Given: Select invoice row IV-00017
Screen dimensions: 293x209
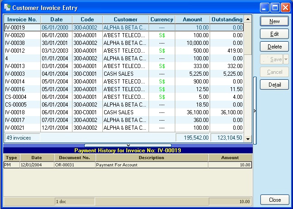Looking at the screenshot, I should (124, 120).
